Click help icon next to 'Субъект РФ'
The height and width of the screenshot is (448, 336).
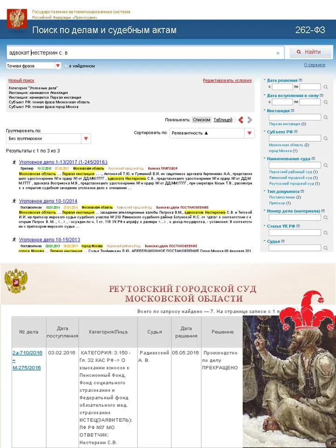(296, 132)
